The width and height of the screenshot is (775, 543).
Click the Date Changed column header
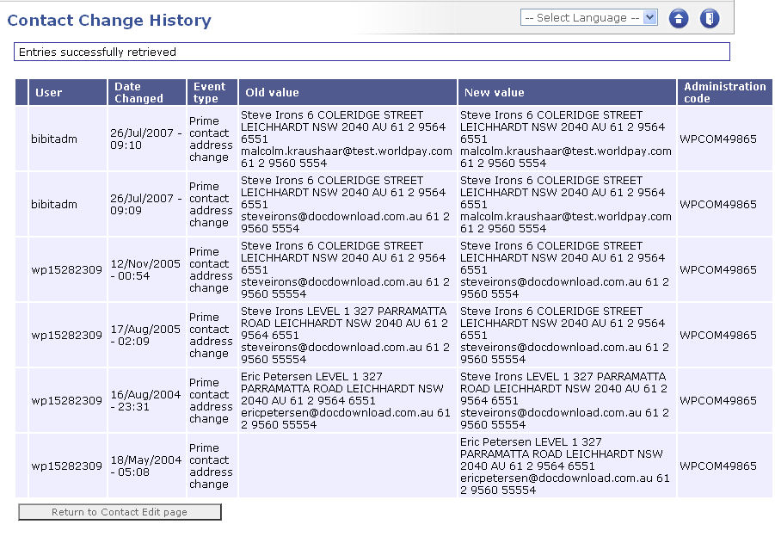[x=147, y=92]
